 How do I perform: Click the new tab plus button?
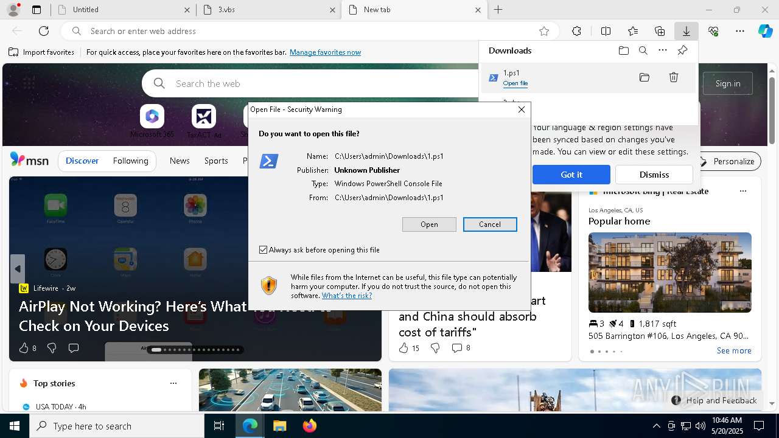pos(498,10)
